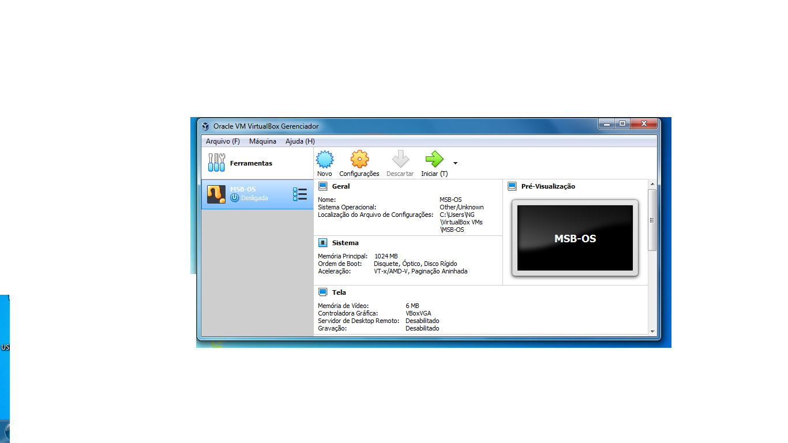Click the Iniciar (T) toolbar label

(434, 174)
